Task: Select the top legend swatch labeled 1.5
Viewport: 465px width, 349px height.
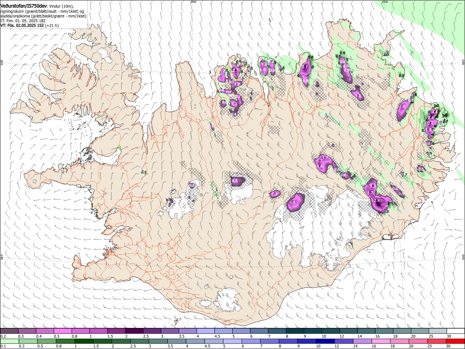Action: [116, 331]
